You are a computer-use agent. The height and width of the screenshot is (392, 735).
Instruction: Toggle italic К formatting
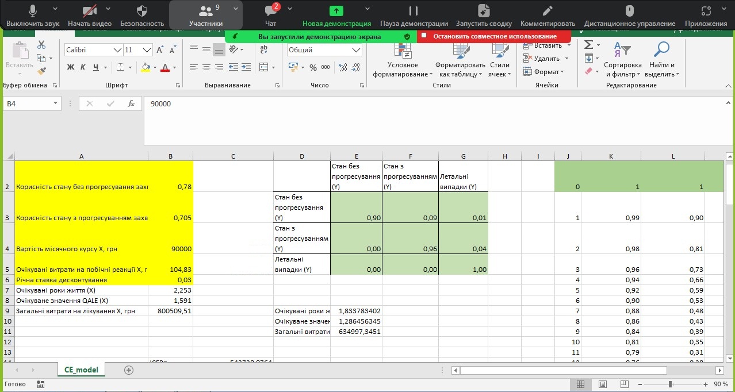point(83,67)
